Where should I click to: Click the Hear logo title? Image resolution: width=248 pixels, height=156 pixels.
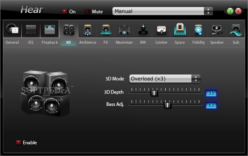point(32,10)
